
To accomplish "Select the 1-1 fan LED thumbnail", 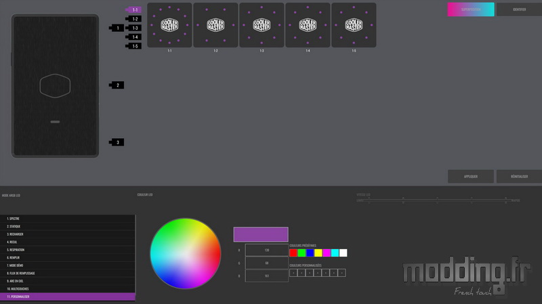I will pos(169,25).
